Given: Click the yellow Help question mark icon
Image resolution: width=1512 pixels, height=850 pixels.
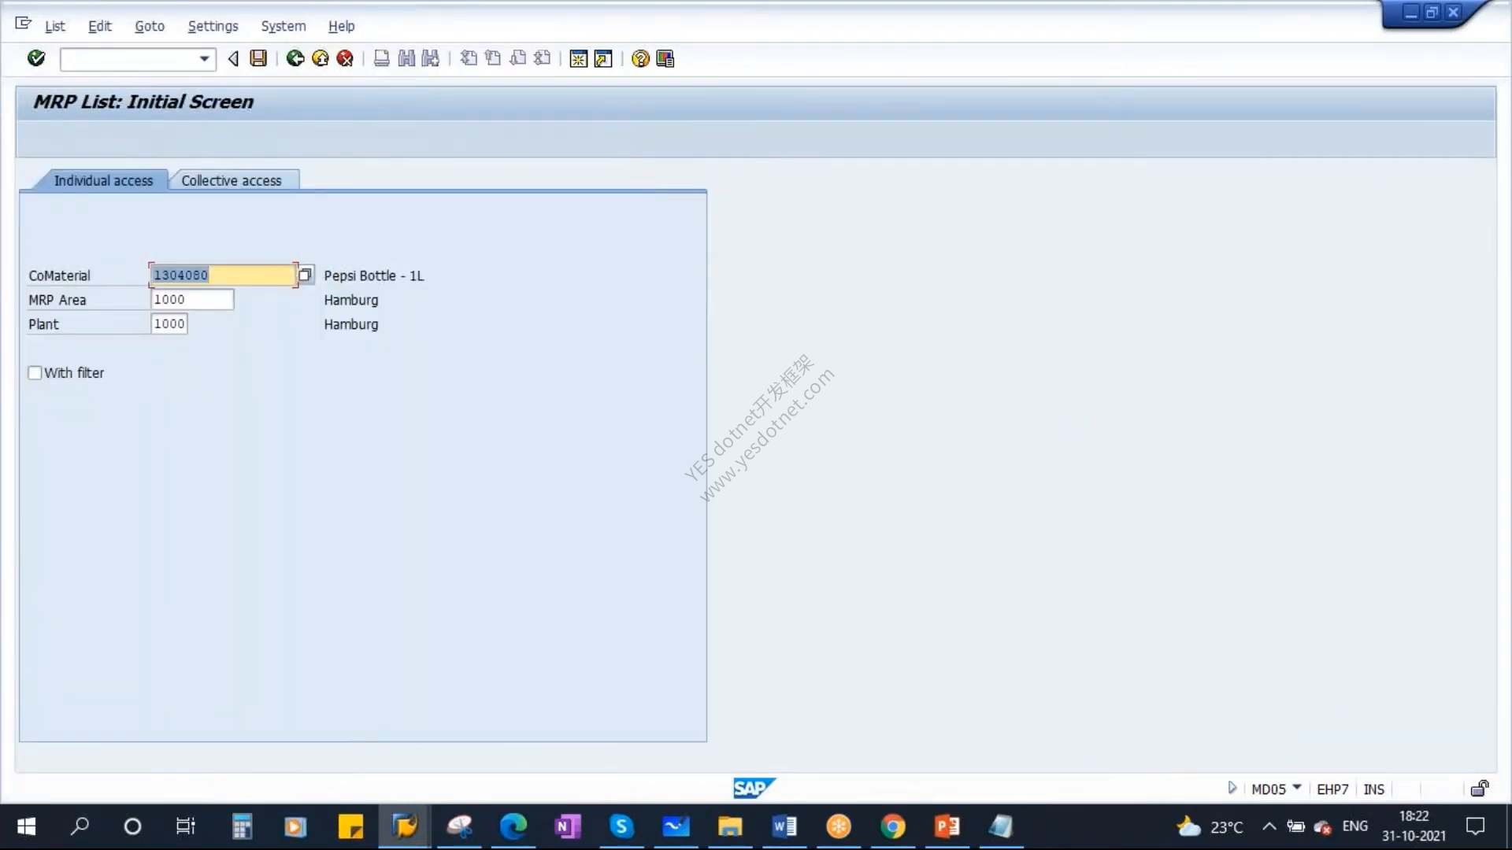Looking at the screenshot, I should click(x=640, y=59).
